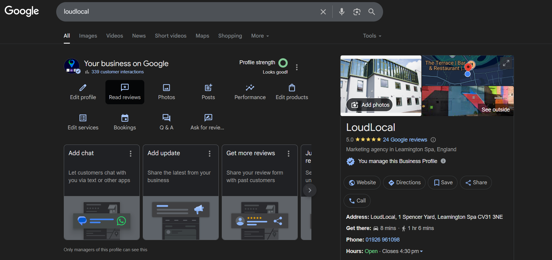Focus the search input containing loudlocal
The width and height of the screenshot is (552, 260).
pos(188,12)
